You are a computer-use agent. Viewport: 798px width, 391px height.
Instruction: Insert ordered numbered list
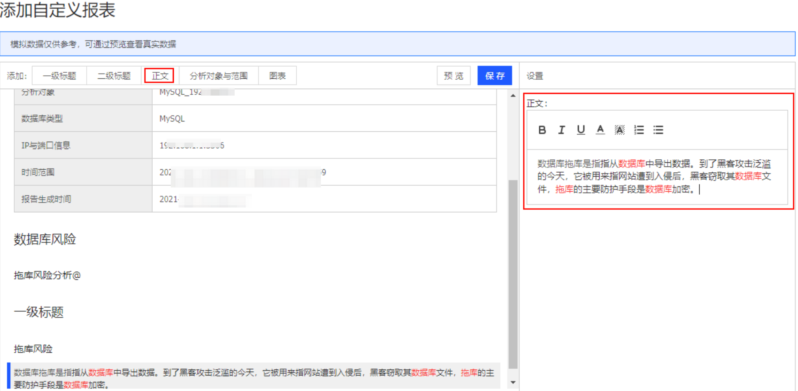pos(639,130)
